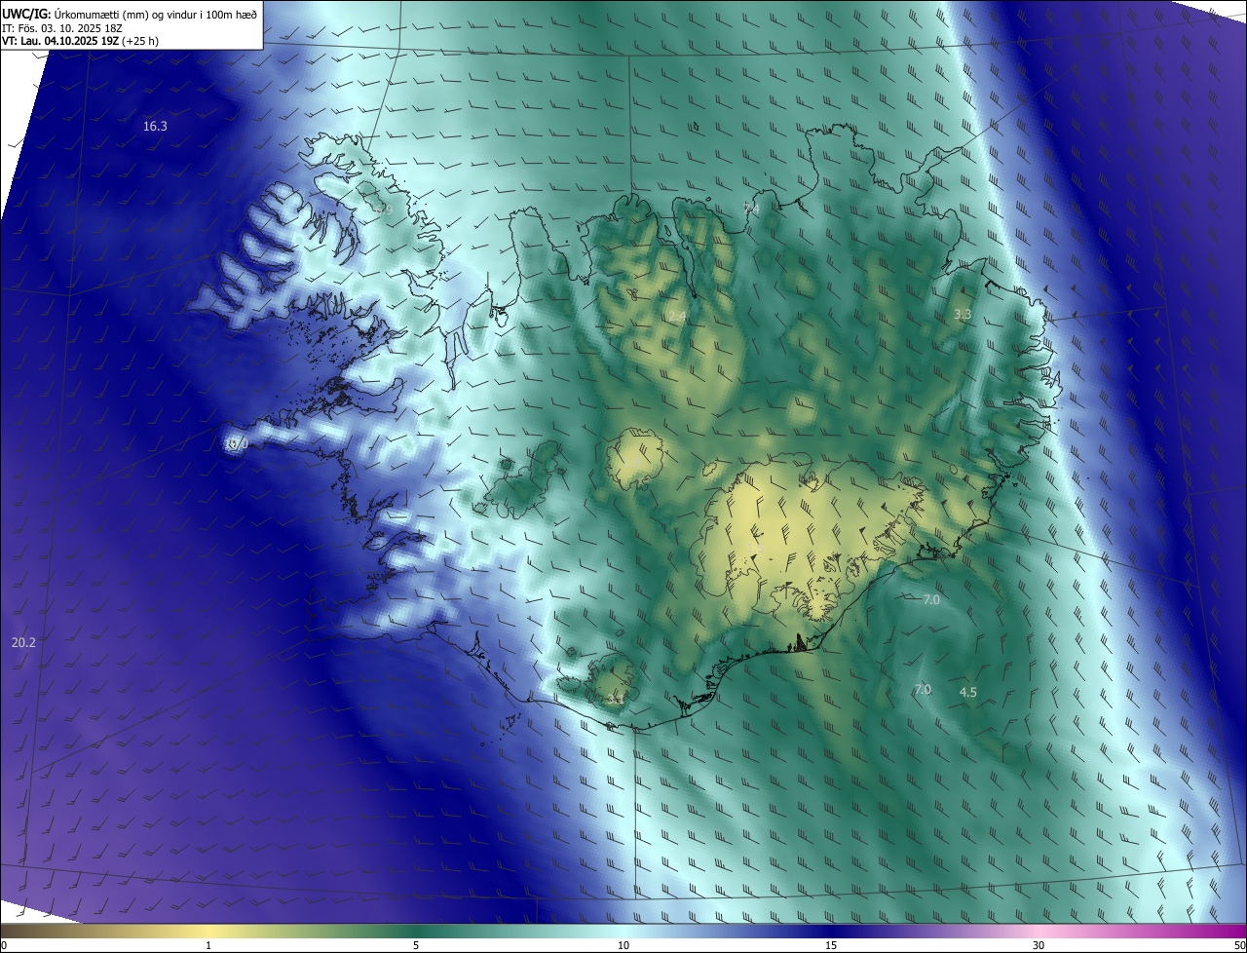Click the '6.9' value label on the map
The width and height of the screenshot is (1247, 953).
click(382, 210)
